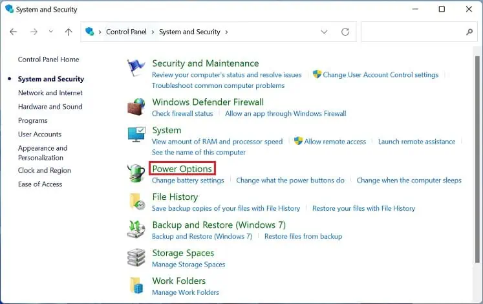483x304 pixels.
Task: Click the File History folder icon
Action: tap(136, 201)
